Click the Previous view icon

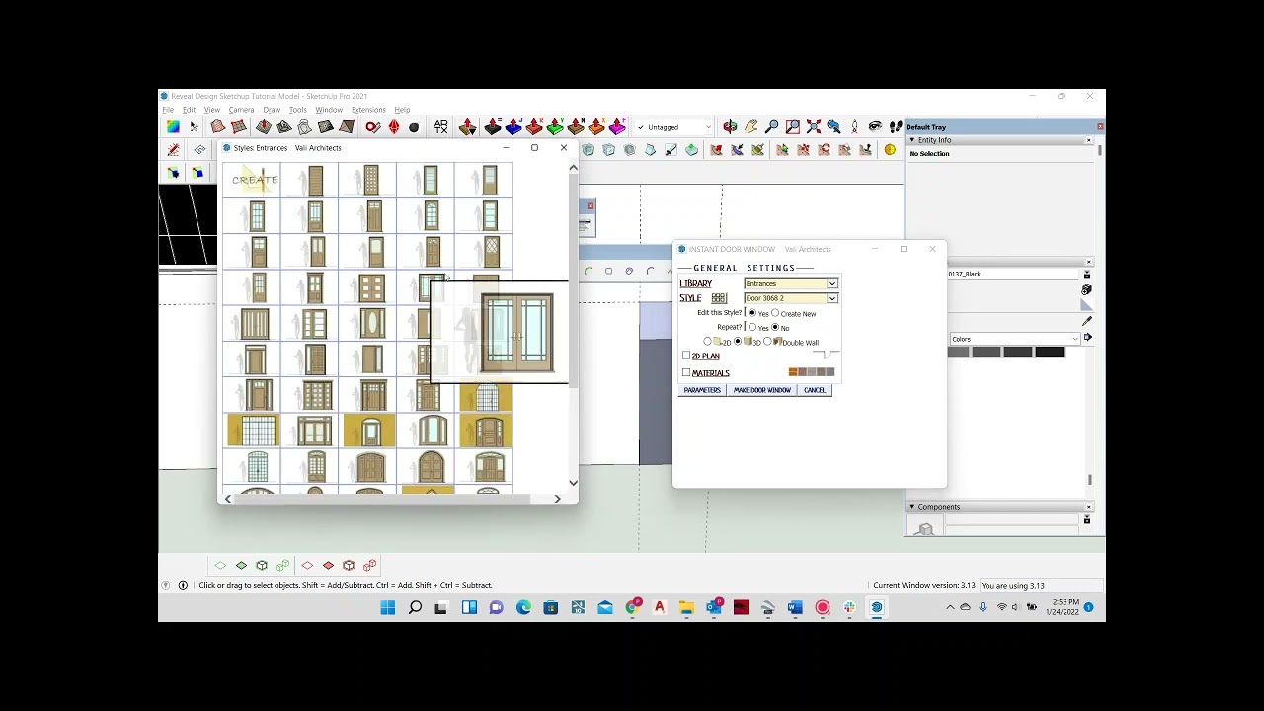[833, 127]
